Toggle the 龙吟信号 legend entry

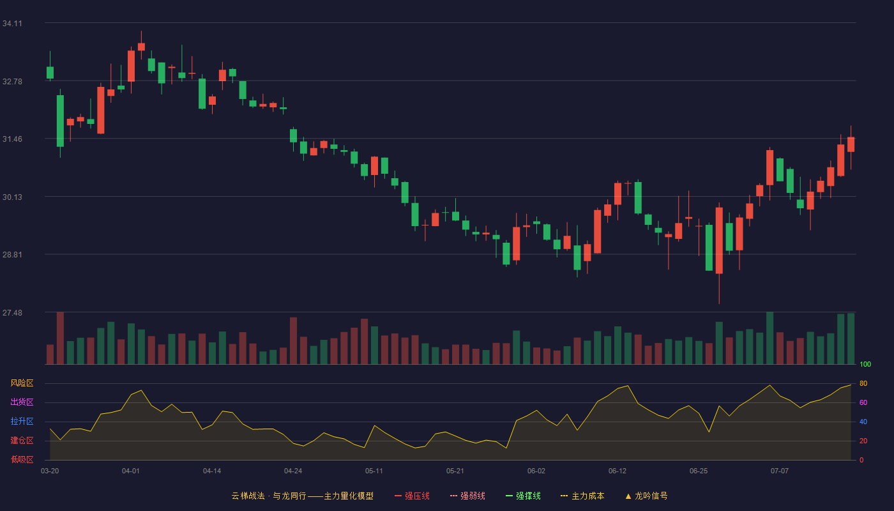pos(646,496)
